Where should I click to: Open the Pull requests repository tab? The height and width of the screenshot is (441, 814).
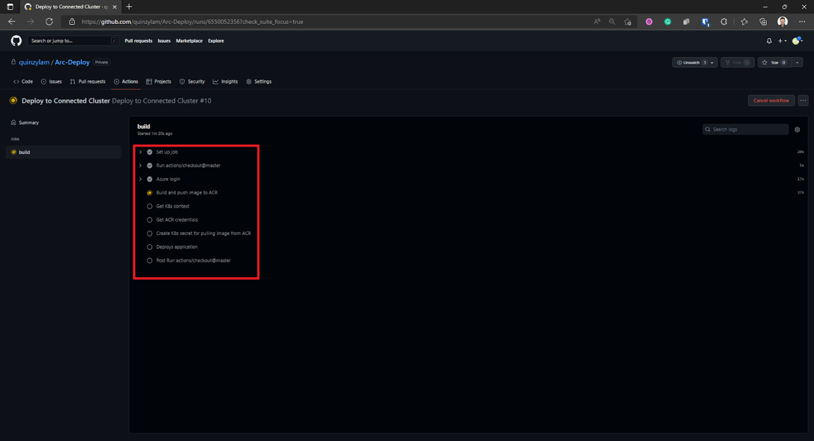(88, 82)
